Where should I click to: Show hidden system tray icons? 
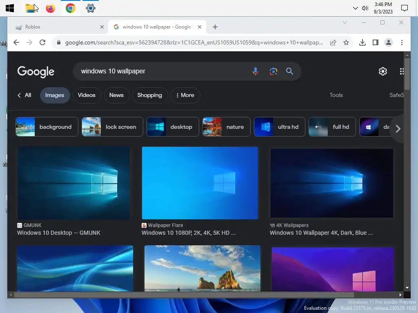(355, 8)
